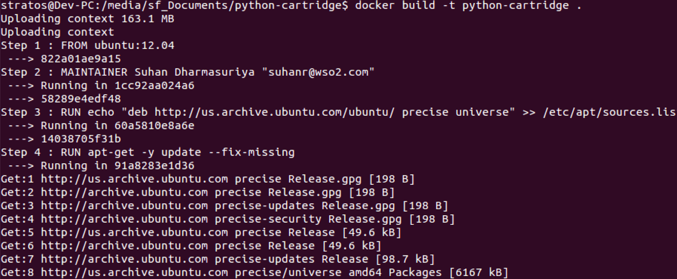The height and width of the screenshot is (279, 677).
Task: Click container ID 1cc92aa024a6
Action: 154,86
